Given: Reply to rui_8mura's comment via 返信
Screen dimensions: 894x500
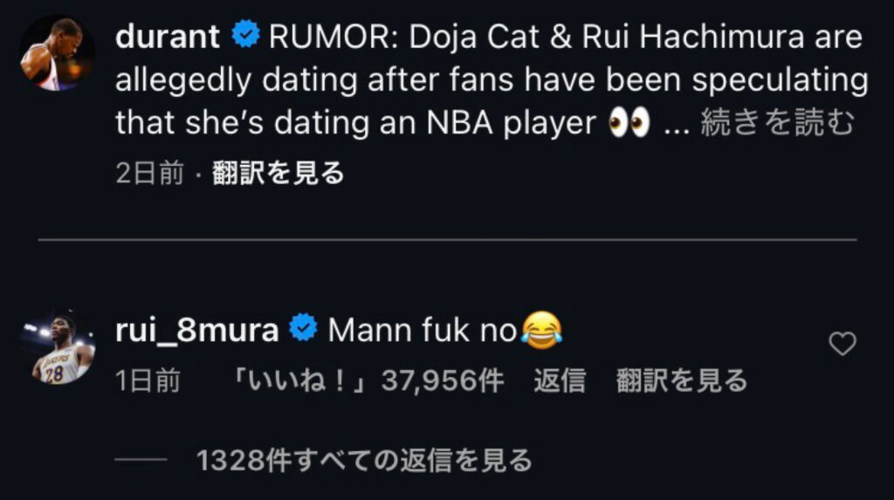Looking at the screenshot, I should (560, 380).
